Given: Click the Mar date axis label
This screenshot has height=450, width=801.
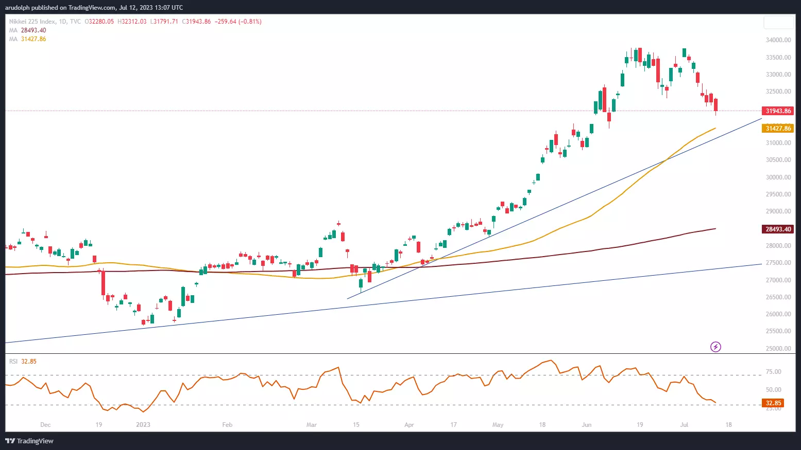Looking at the screenshot, I should 311,425.
